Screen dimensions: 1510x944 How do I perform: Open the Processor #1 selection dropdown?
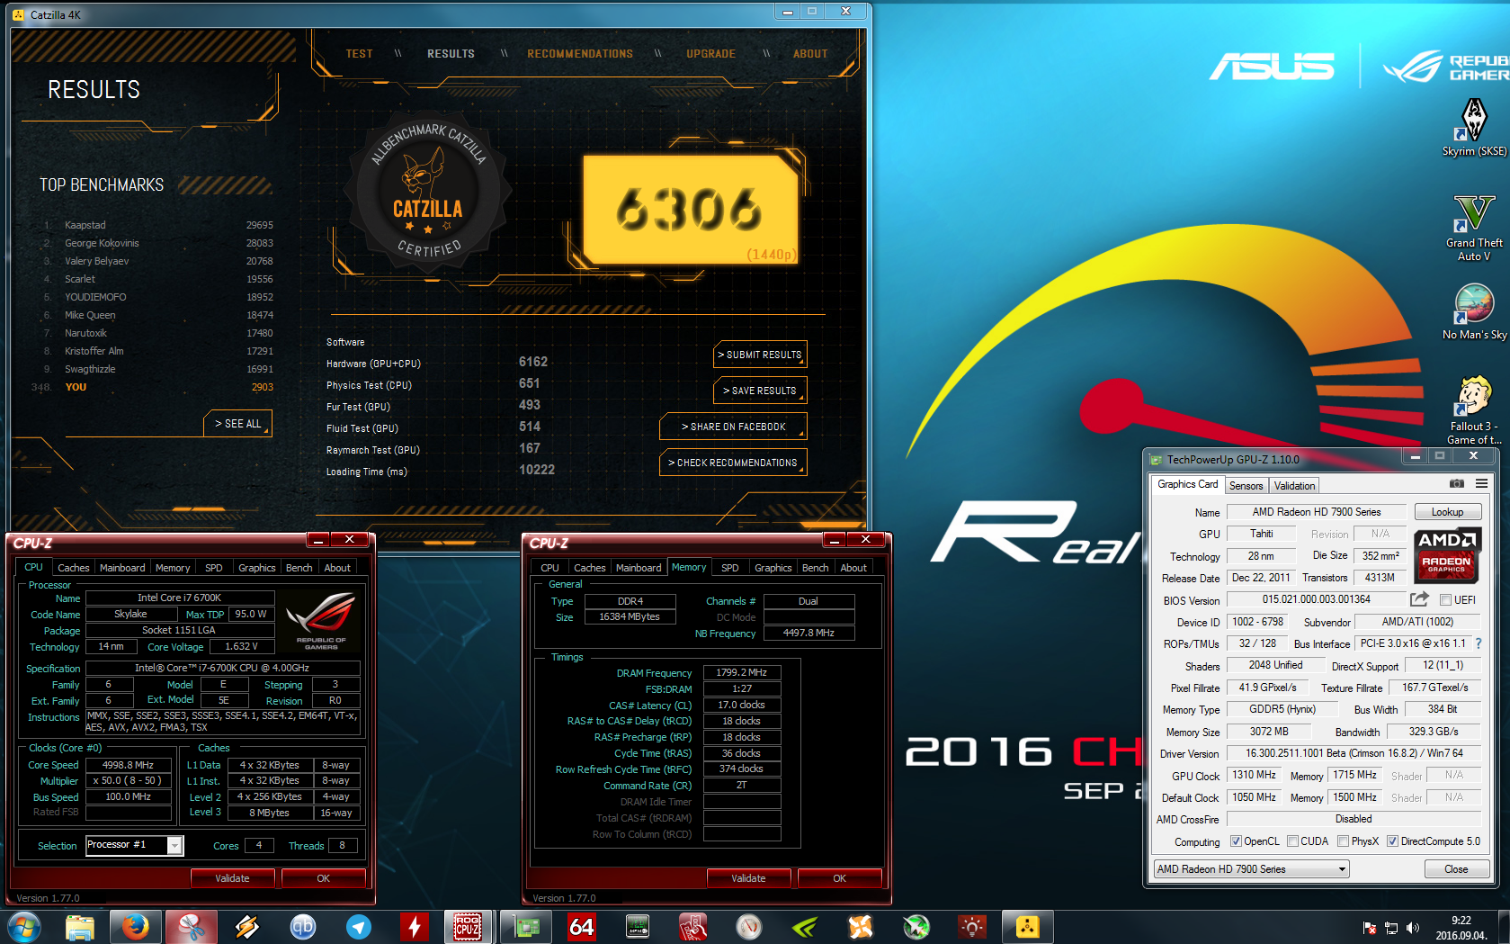[134, 845]
